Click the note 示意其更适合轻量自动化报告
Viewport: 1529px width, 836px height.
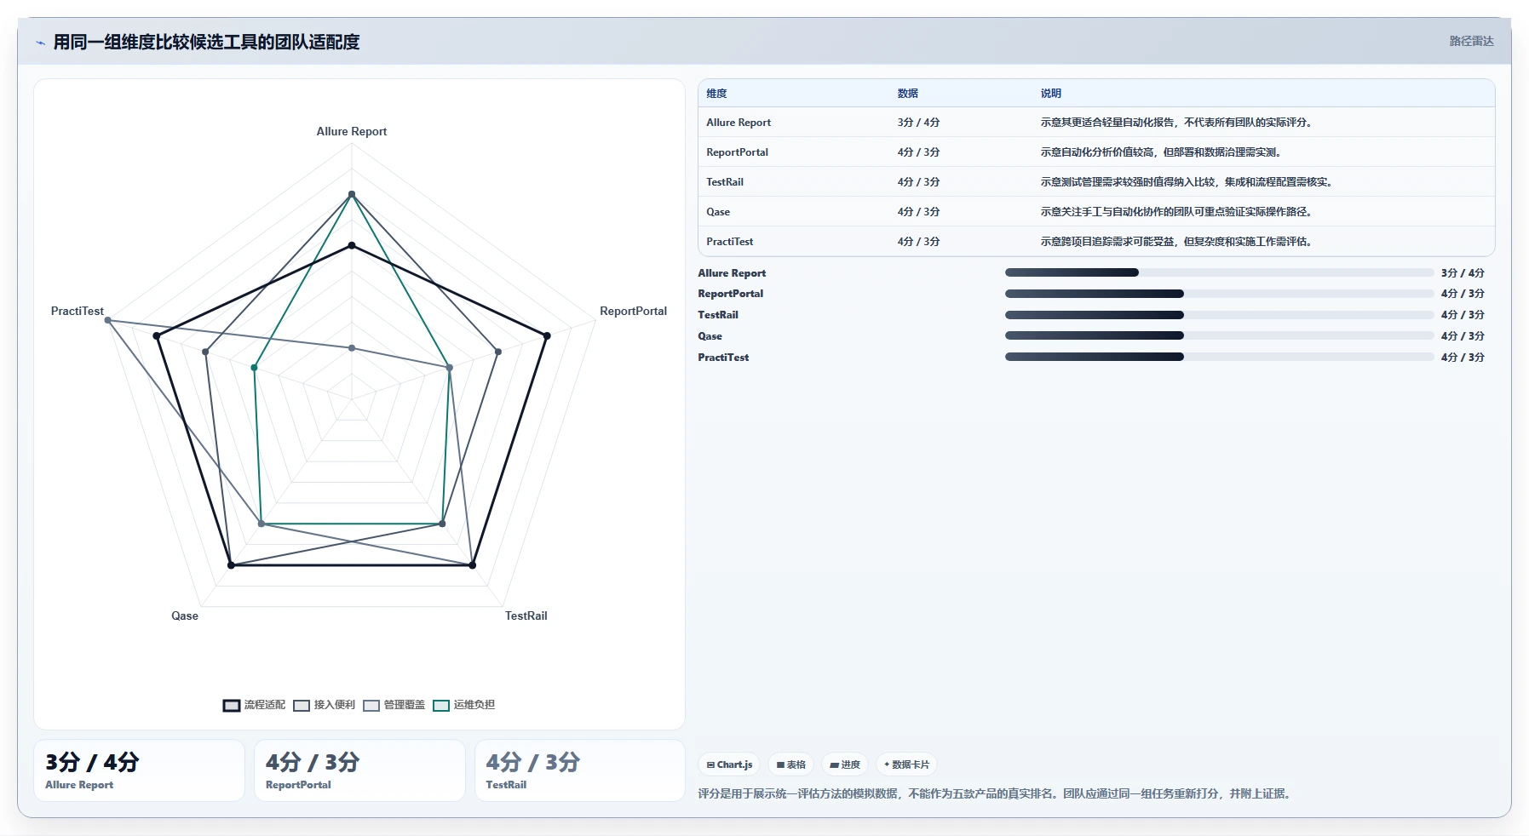[1178, 123]
